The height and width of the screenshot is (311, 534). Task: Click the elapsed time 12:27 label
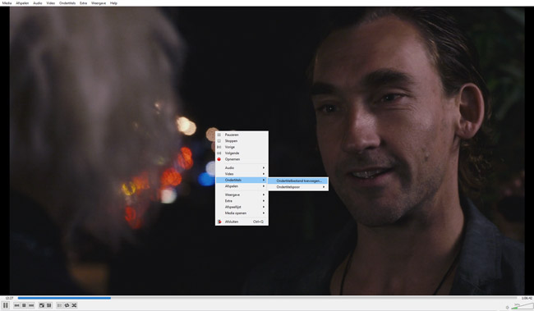pyautogui.click(x=9, y=298)
